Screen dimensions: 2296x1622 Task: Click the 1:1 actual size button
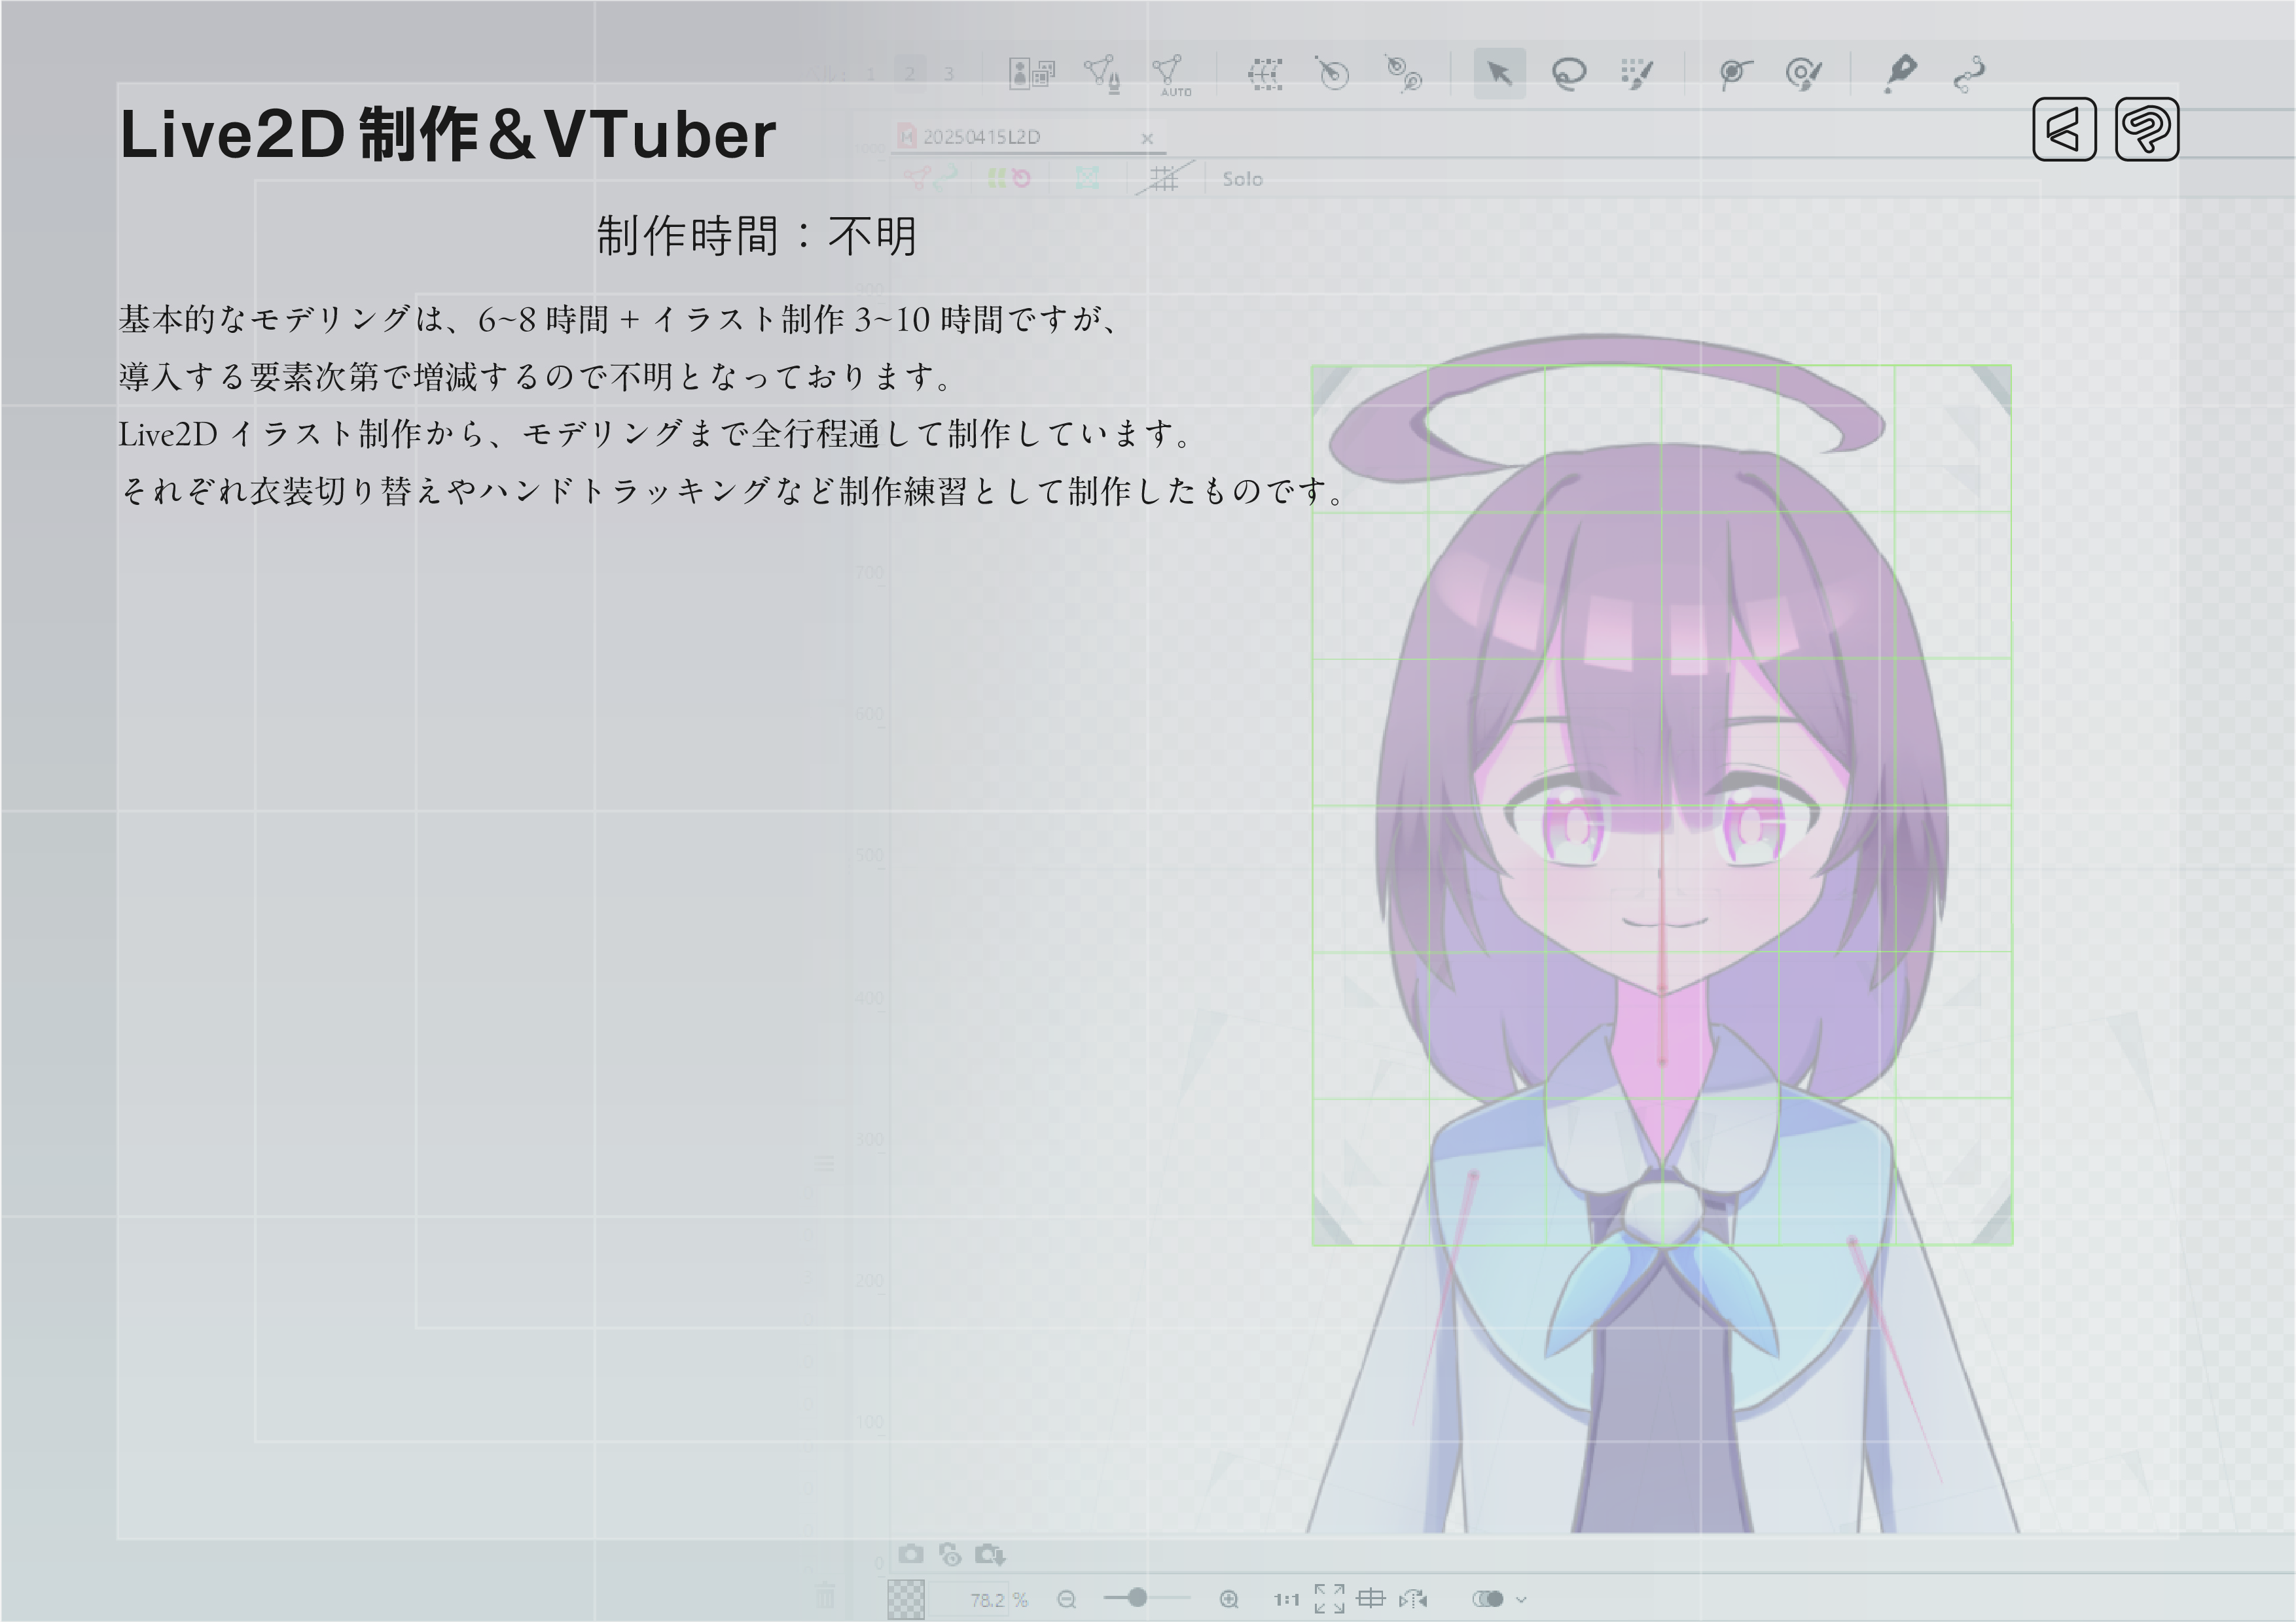click(1286, 1600)
